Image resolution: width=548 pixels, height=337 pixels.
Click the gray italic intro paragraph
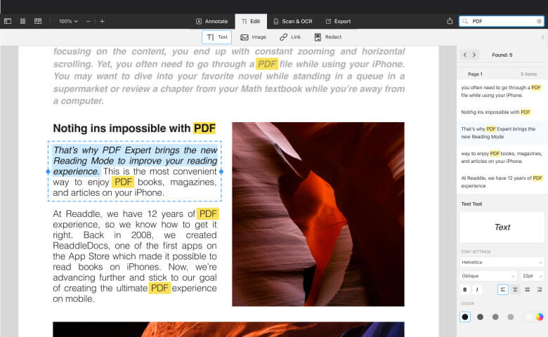(x=229, y=76)
